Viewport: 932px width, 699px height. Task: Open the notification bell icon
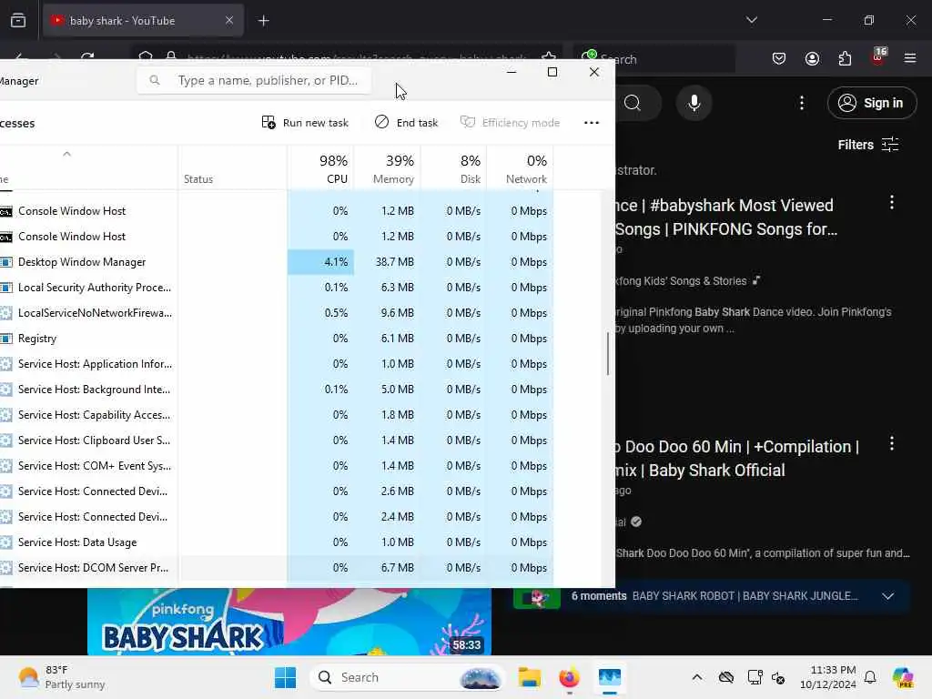(x=870, y=677)
